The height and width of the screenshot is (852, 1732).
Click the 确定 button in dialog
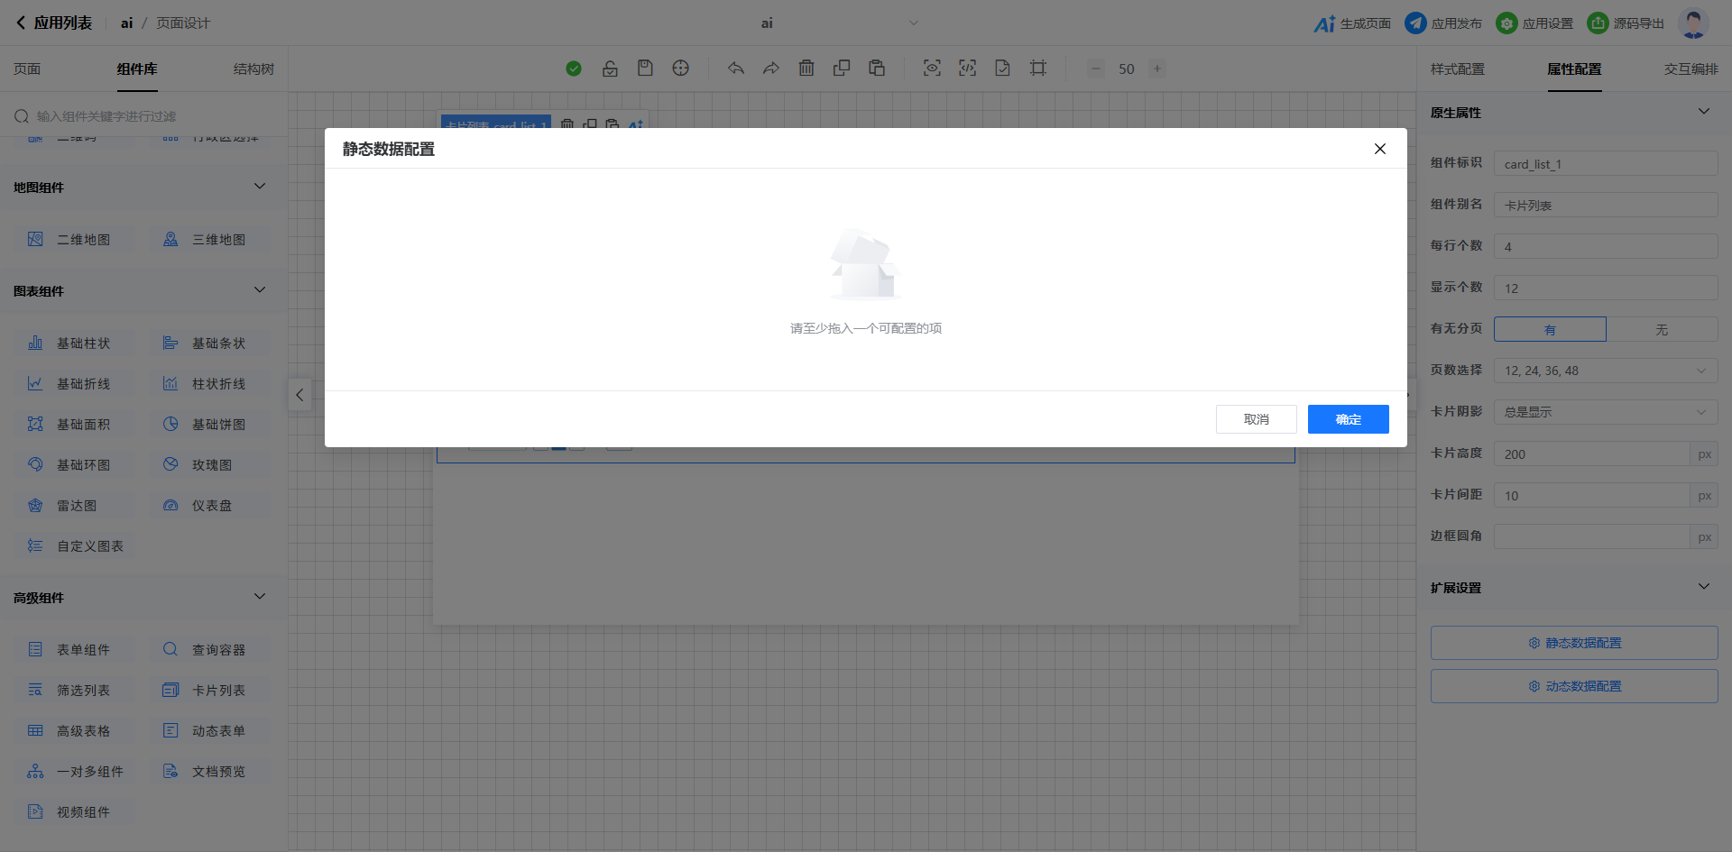click(1348, 419)
